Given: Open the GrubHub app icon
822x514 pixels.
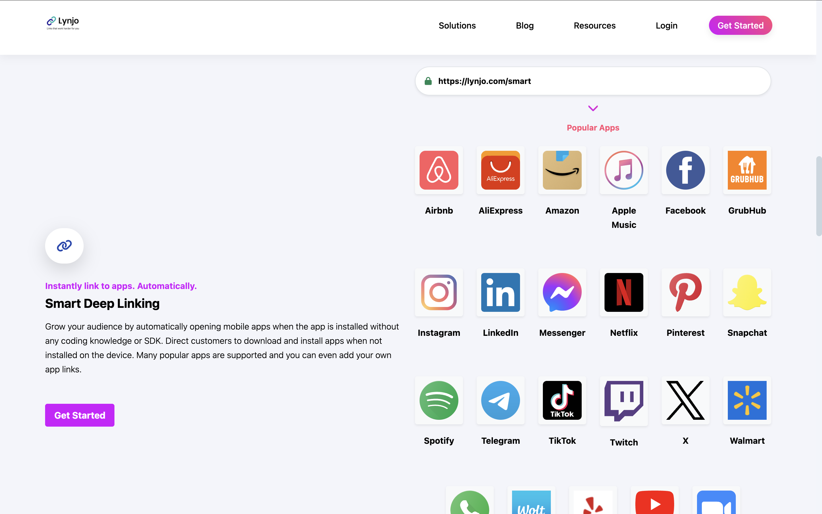Looking at the screenshot, I should (x=747, y=170).
